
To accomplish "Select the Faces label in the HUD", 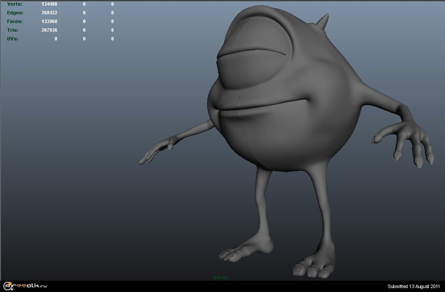I will 15,21.
